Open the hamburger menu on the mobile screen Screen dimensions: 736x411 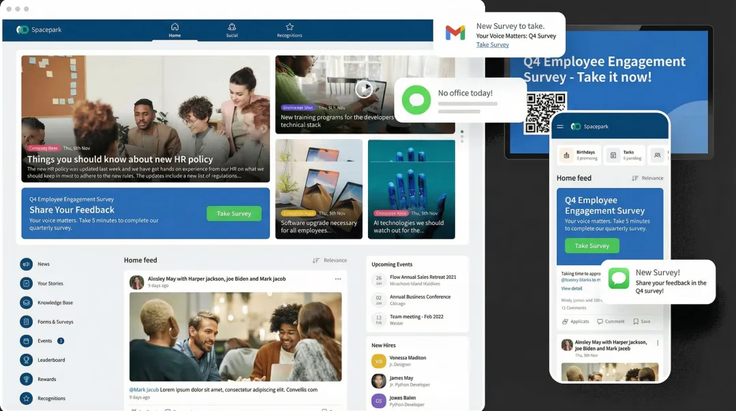tap(559, 126)
